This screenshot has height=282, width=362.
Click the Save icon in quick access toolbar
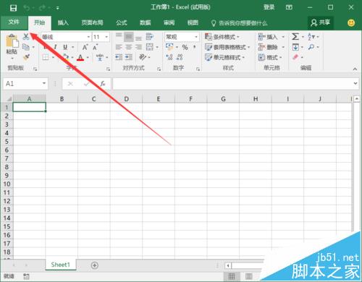13,8
